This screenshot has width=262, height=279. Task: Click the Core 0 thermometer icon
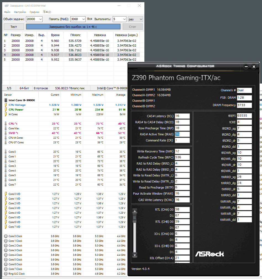tap(6, 152)
